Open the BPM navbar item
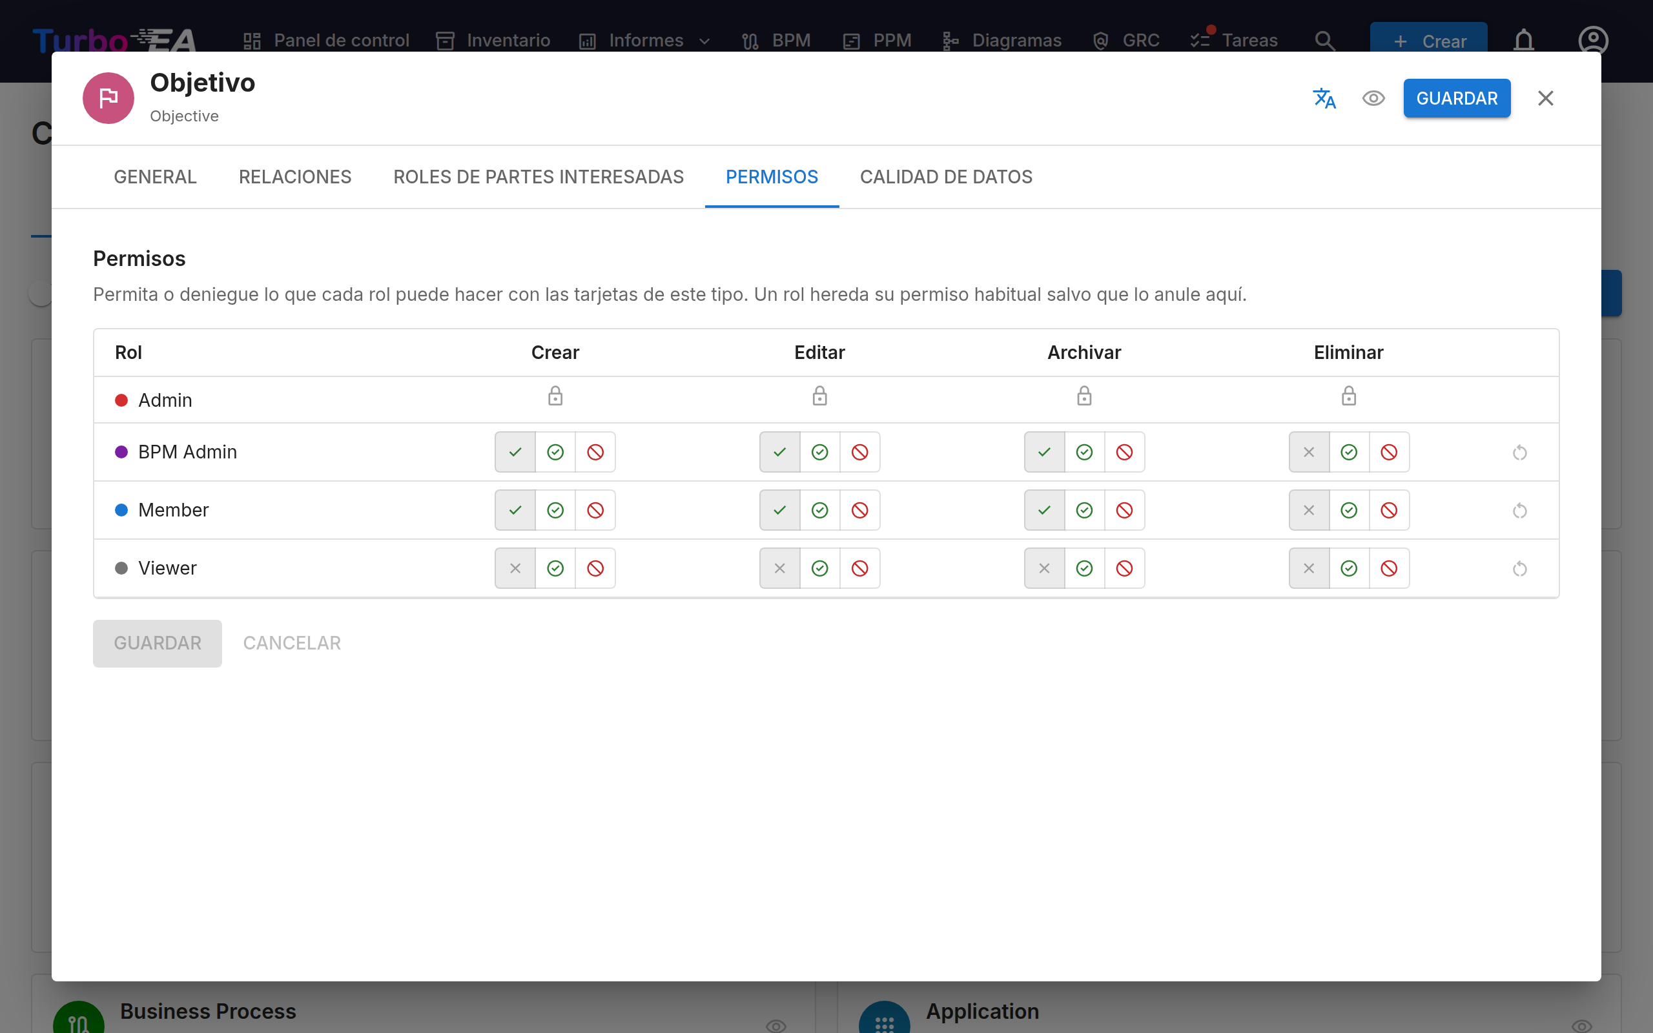Screen dimensions: 1653x1033 (777, 41)
